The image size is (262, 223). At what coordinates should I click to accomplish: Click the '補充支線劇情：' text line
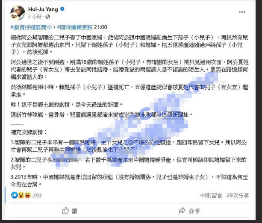(29, 132)
